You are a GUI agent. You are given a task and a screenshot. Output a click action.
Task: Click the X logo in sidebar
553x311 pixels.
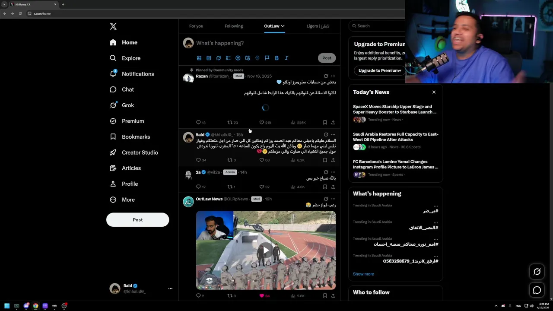point(113,26)
